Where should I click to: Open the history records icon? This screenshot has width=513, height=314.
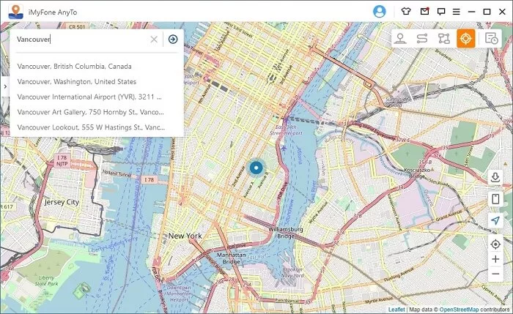click(x=491, y=39)
